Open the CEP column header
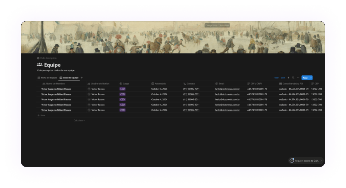 tap(317, 84)
